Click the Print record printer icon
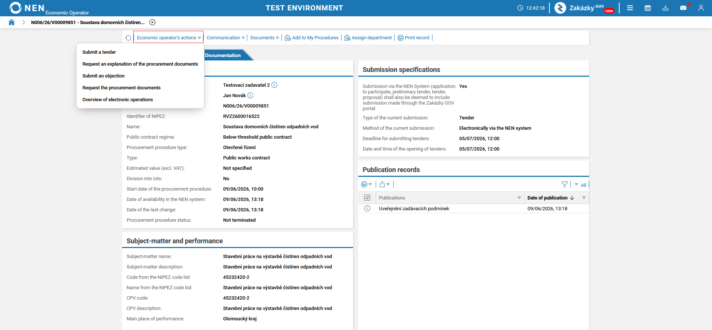Viewport: 712px width, 330px height. point(401,38)
